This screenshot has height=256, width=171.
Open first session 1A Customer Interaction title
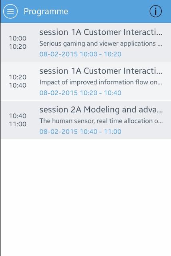coord(101,32)
